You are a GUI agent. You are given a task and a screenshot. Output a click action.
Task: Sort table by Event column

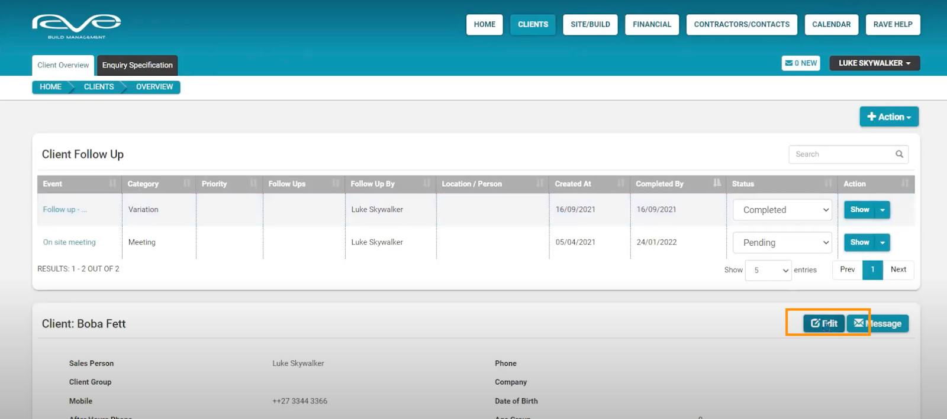coord(79,184)
